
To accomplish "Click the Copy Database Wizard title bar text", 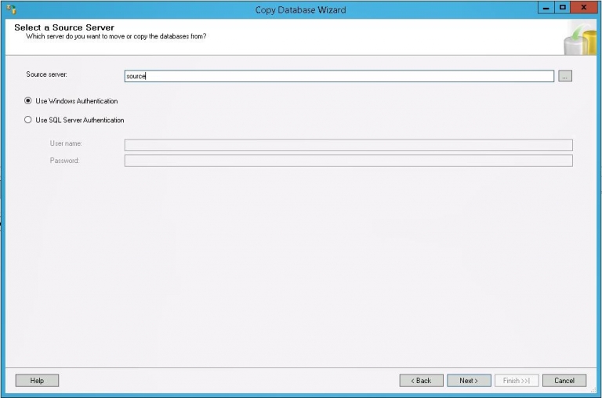I will (300, 10).
